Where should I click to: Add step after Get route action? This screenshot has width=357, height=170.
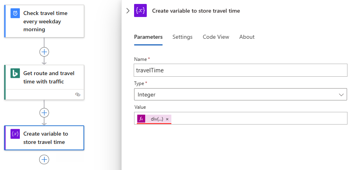coord(44,113)
